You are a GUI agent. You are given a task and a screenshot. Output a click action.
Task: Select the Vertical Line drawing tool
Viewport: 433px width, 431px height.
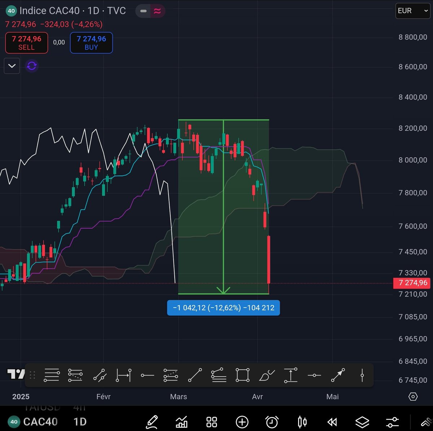click(362, 375)
